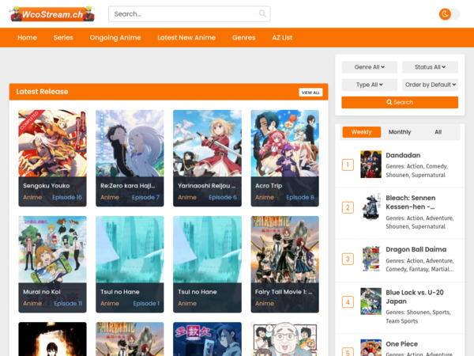This screenshot has width=474, height=356.
Task: Click Sengoku Youko title text
Action: 47,186
